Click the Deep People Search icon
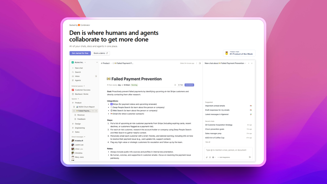The height and width of the screenshot is (184, 327). coord(112,107)
